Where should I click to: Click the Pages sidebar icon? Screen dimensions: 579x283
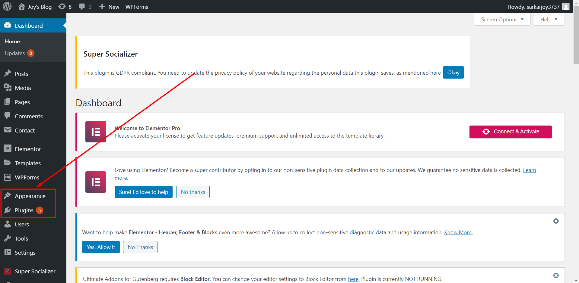[8, 102]
